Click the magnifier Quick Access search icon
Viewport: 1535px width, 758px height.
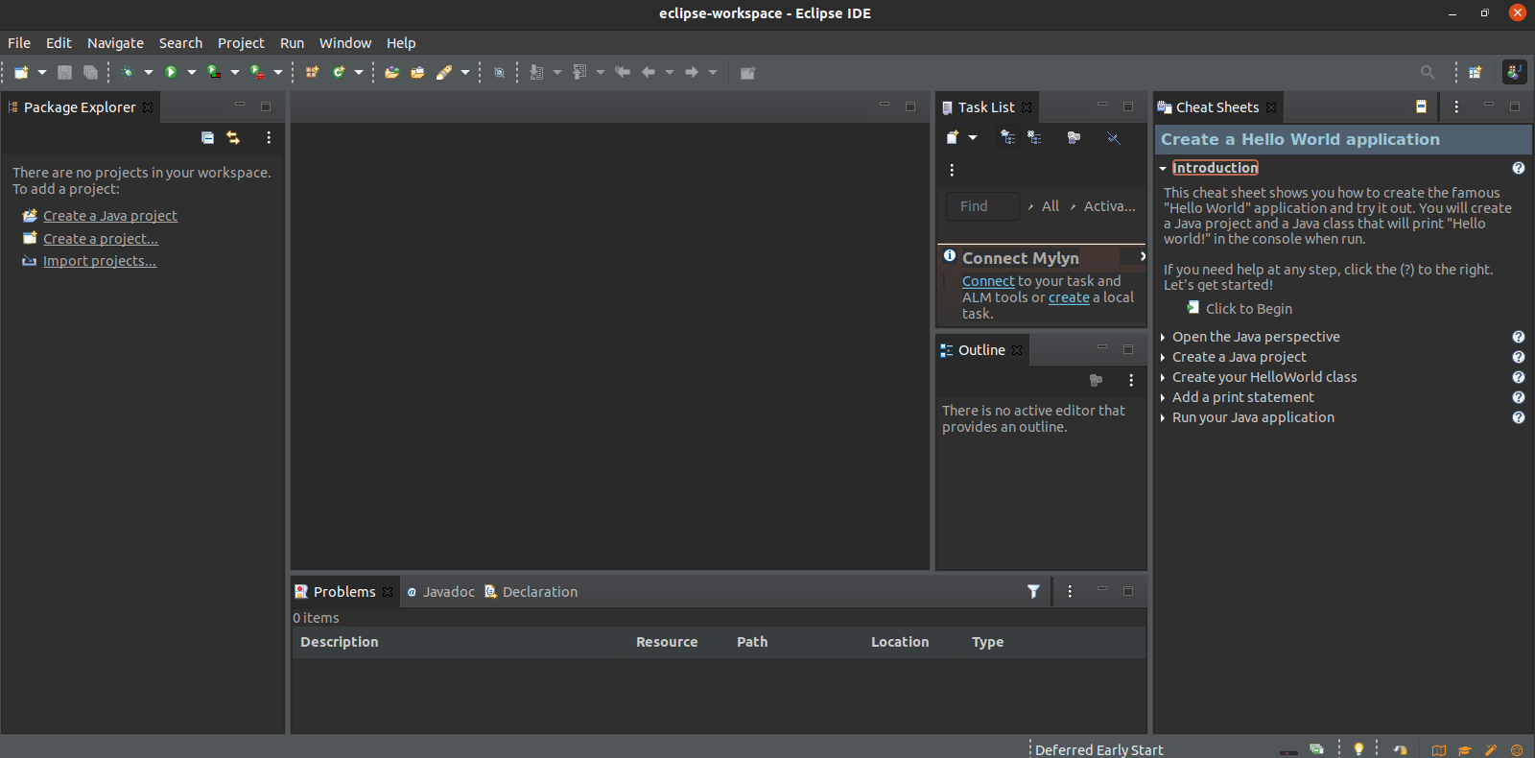[x=1428, y=72]
